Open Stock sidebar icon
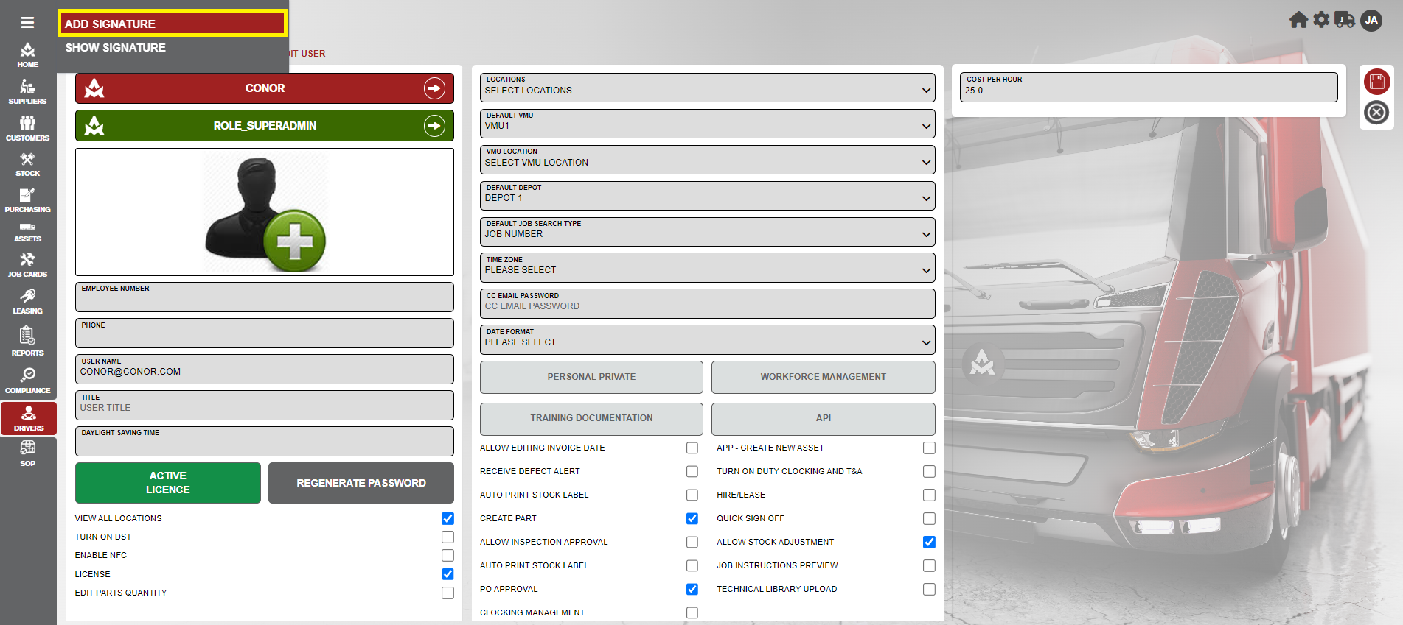 (27, 165)
